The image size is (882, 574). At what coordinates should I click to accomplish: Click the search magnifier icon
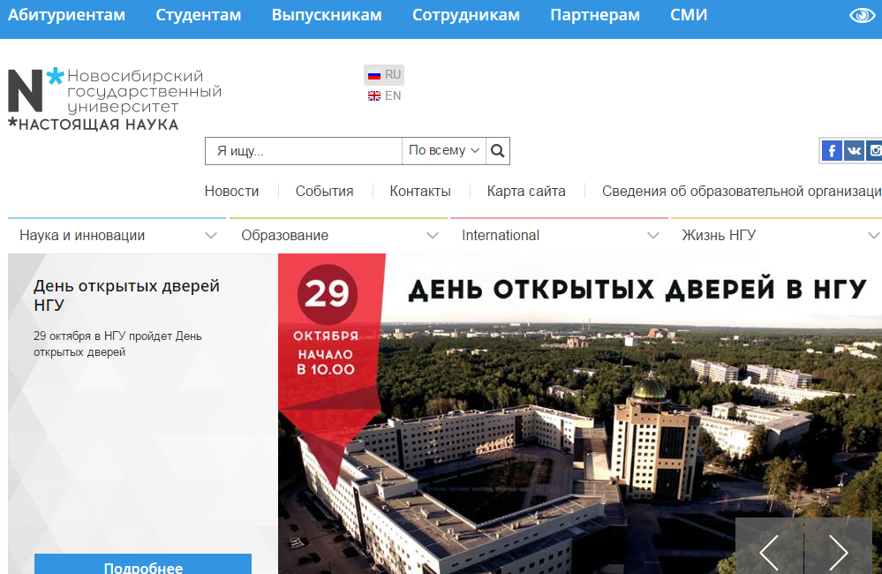(x=498, y=151)
